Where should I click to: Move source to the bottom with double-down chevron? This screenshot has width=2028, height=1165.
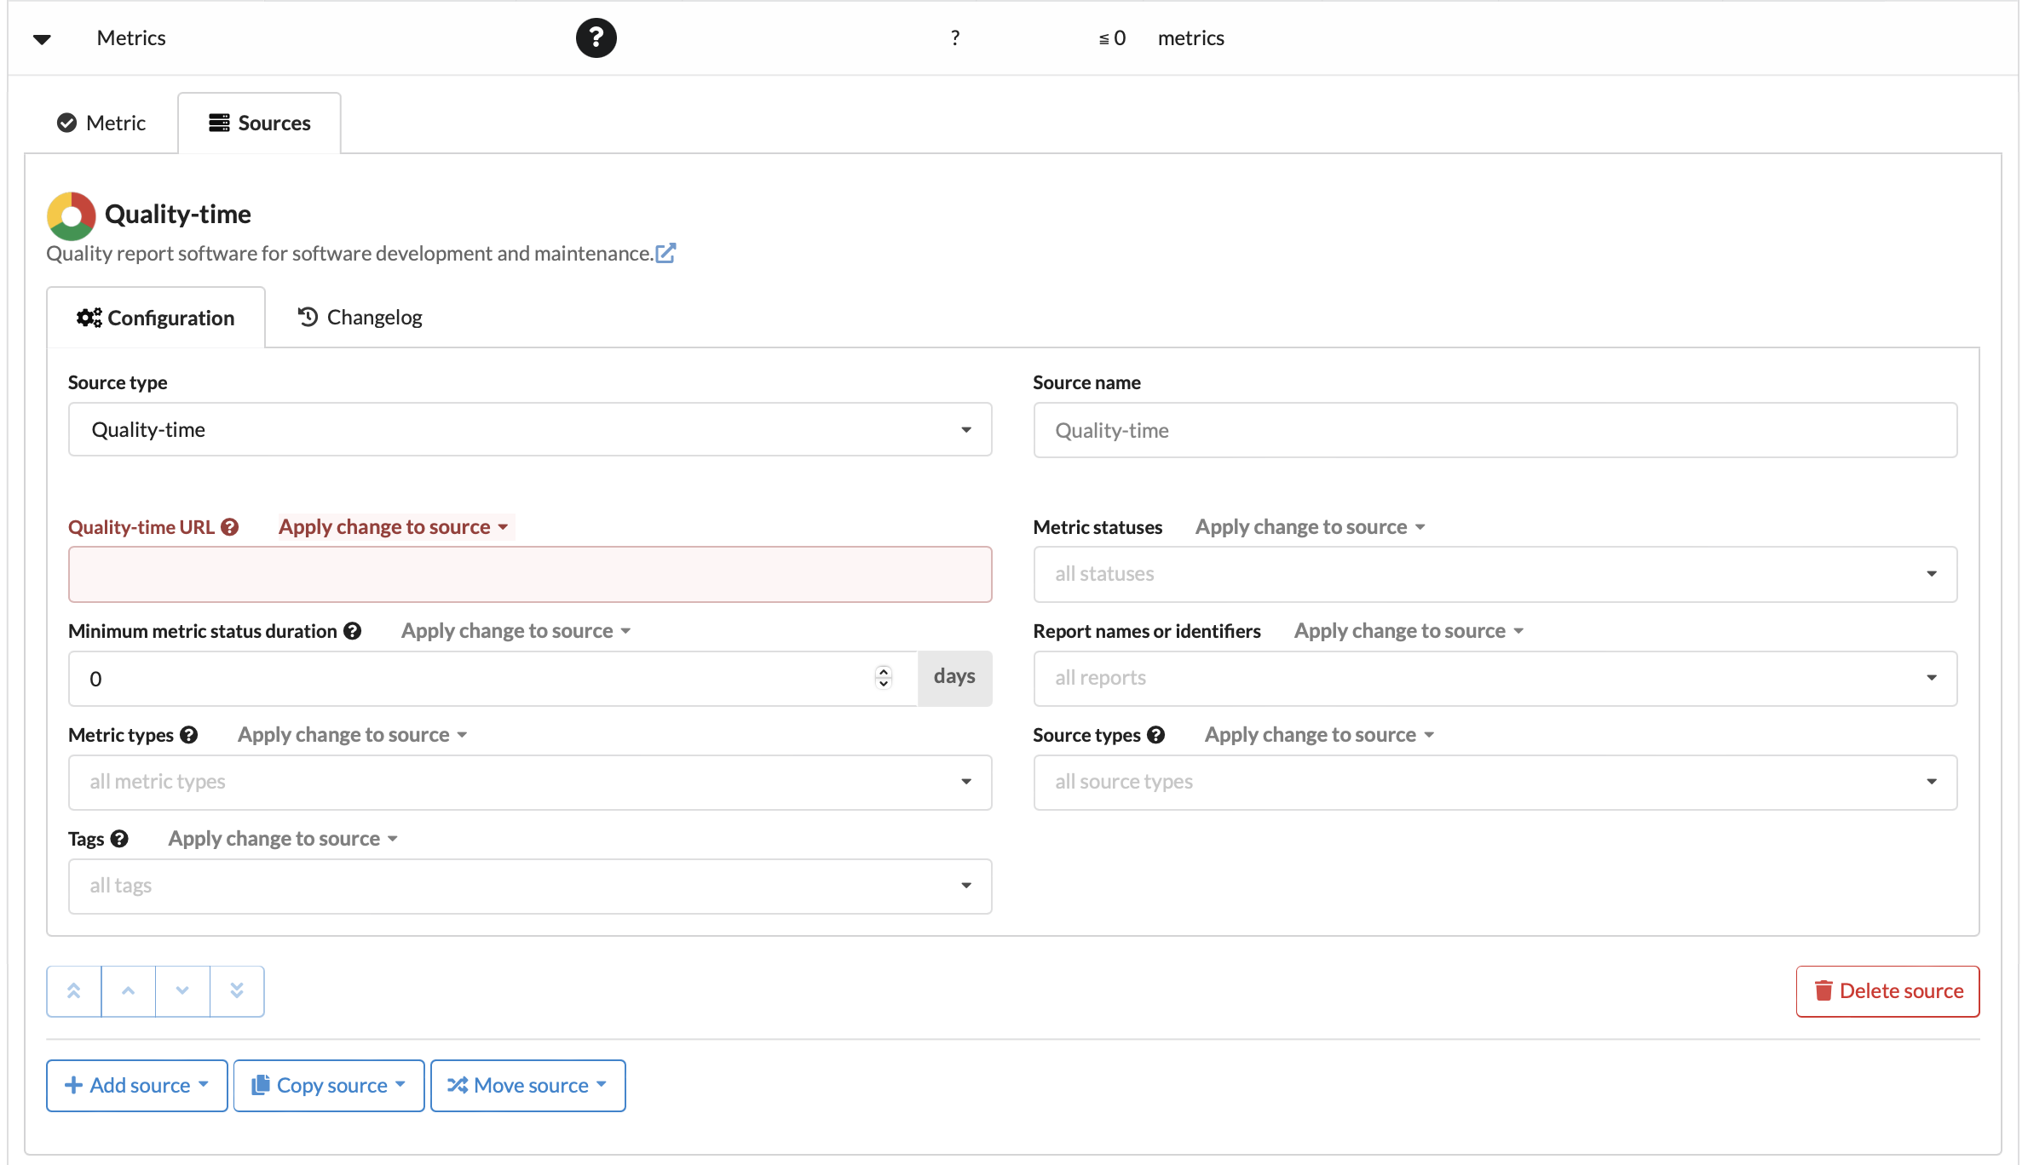[237, 991]
